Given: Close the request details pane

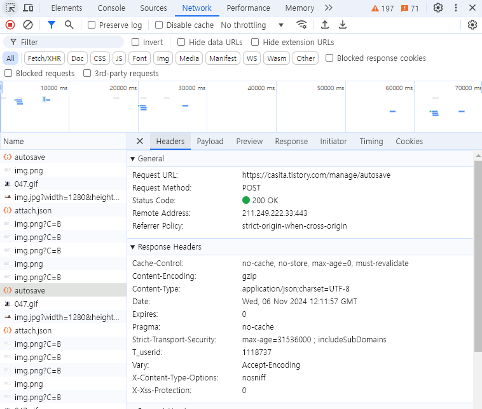Looking at the screenshot, I should point(140,141).
